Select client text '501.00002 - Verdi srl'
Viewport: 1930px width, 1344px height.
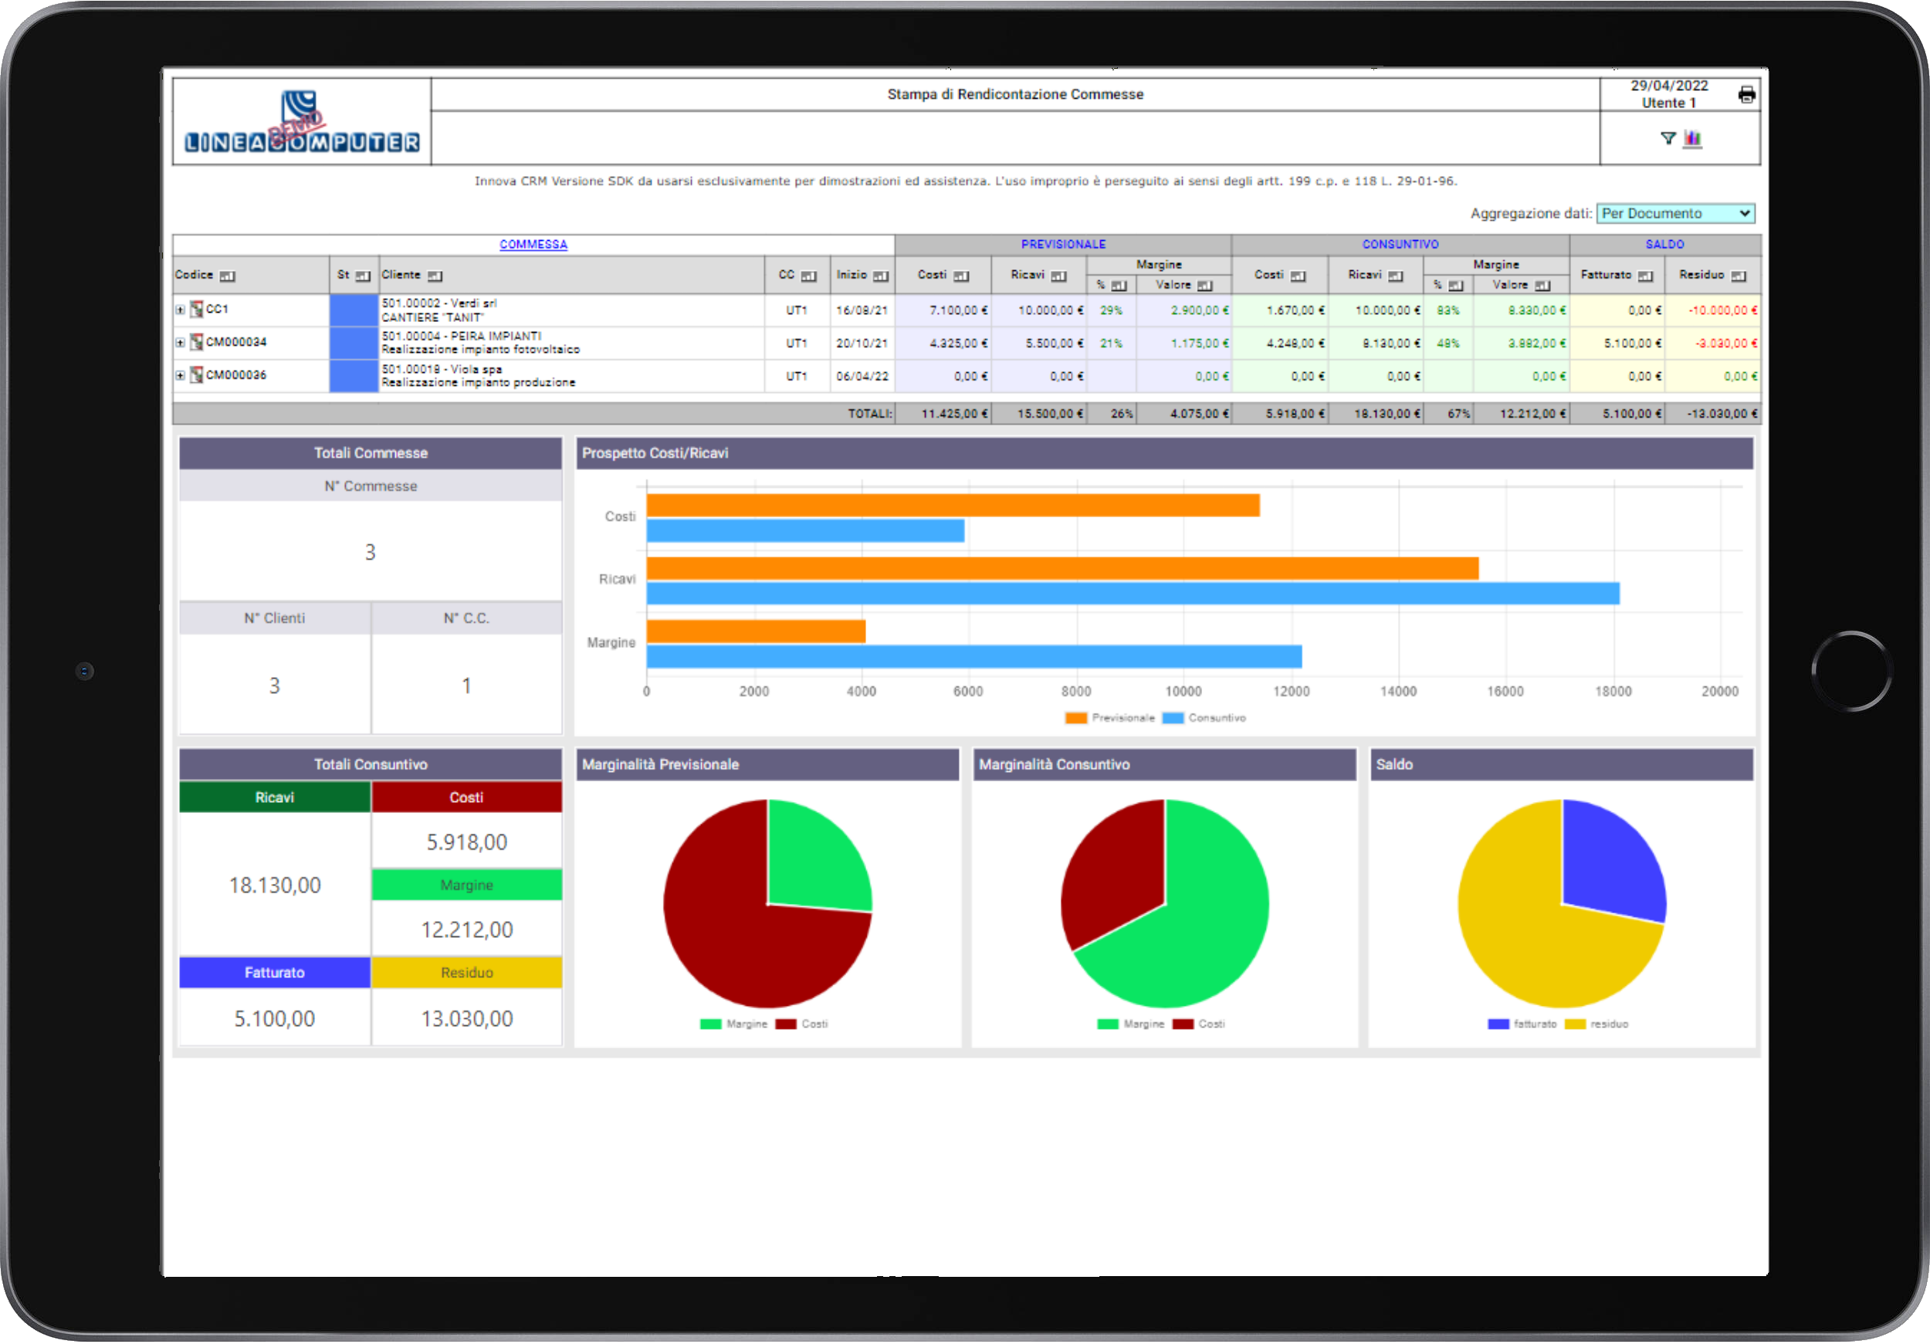coord(438,303)
